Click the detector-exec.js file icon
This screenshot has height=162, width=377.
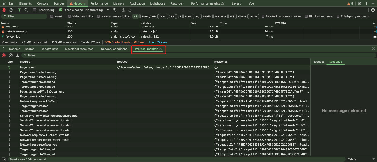[x=3, y=31]
